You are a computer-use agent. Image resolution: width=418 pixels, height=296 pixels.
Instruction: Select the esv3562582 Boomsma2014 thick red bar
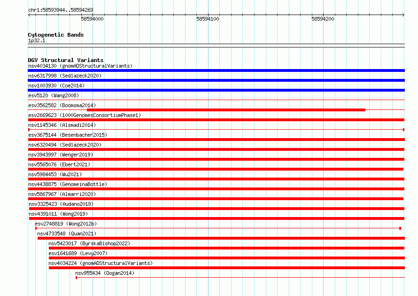tap(226, 110)
